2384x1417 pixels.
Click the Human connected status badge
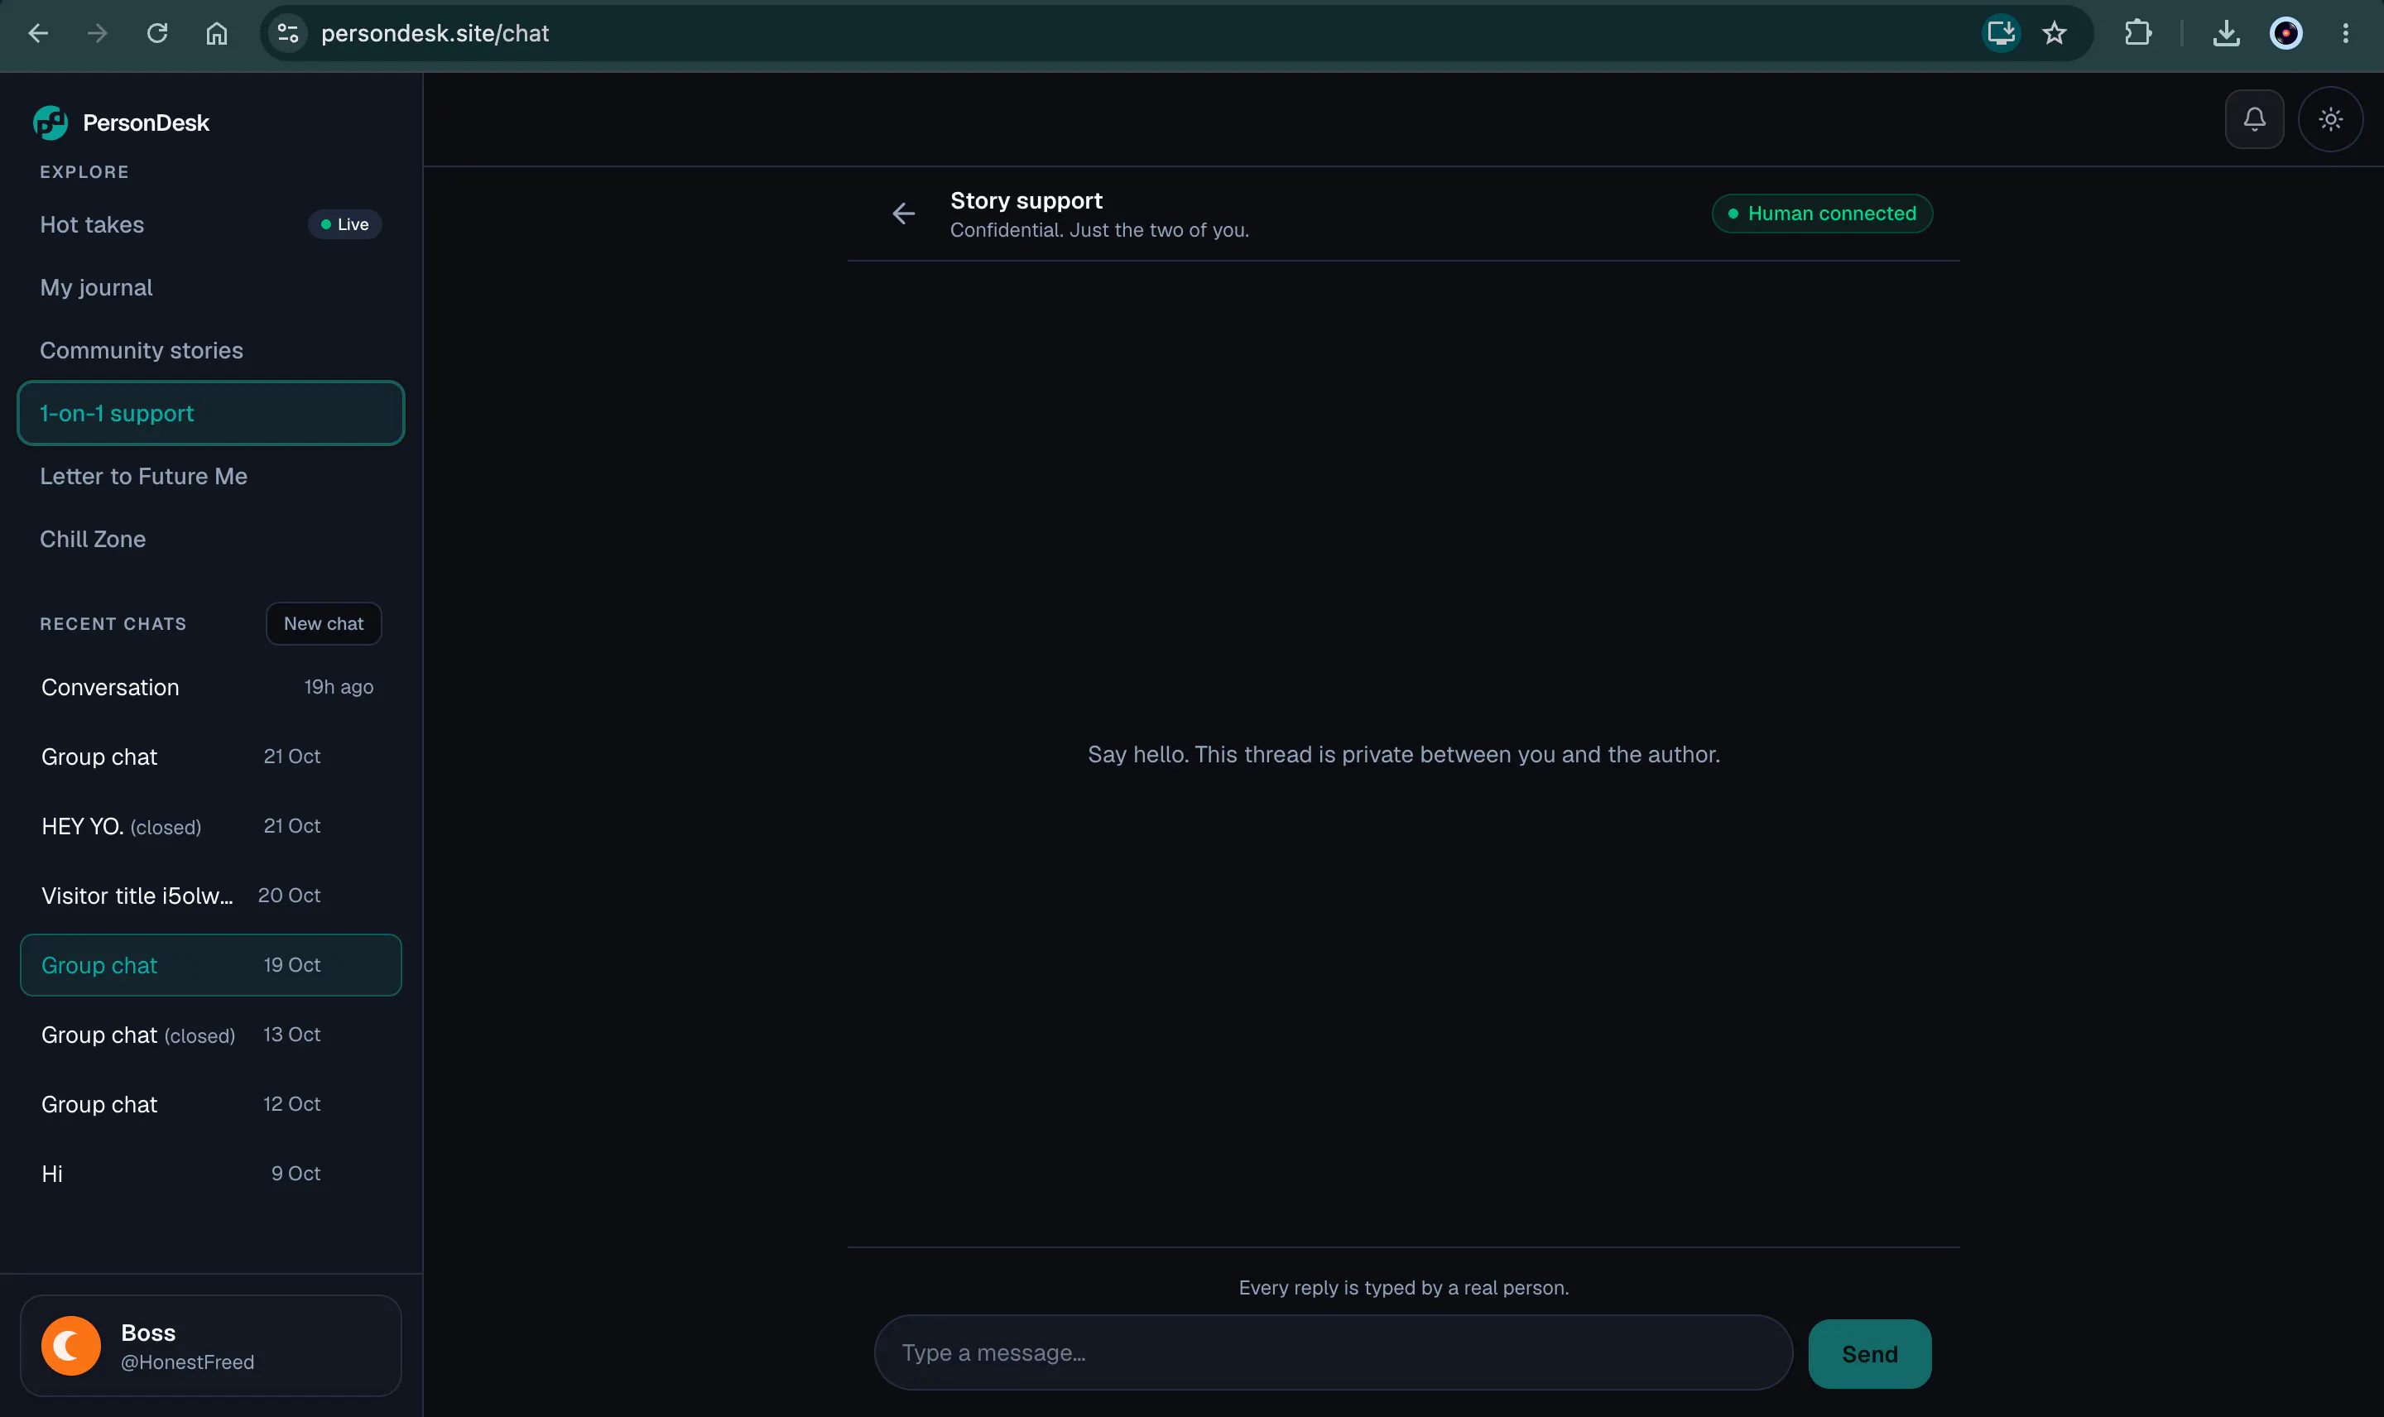click(x=1822, y=214)
